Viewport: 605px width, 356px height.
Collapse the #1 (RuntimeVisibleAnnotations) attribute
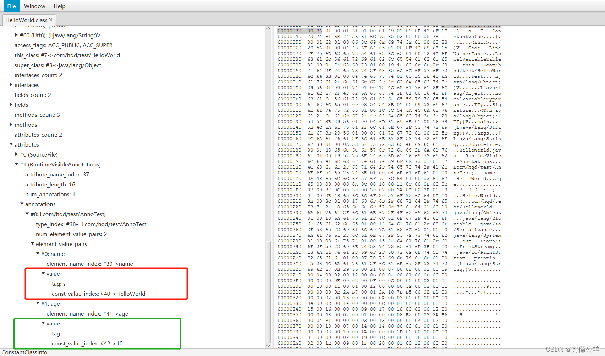coord(16,164)
